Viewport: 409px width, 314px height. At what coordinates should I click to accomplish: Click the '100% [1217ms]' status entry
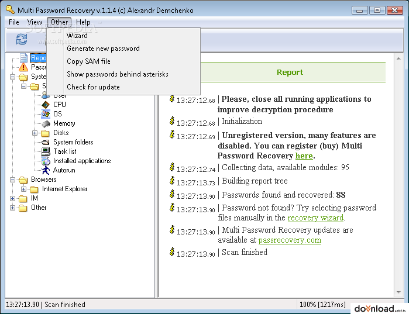(x=322, y=305)
